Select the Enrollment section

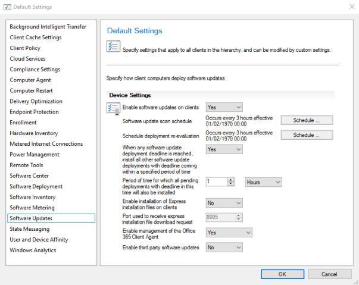(23, 123)
